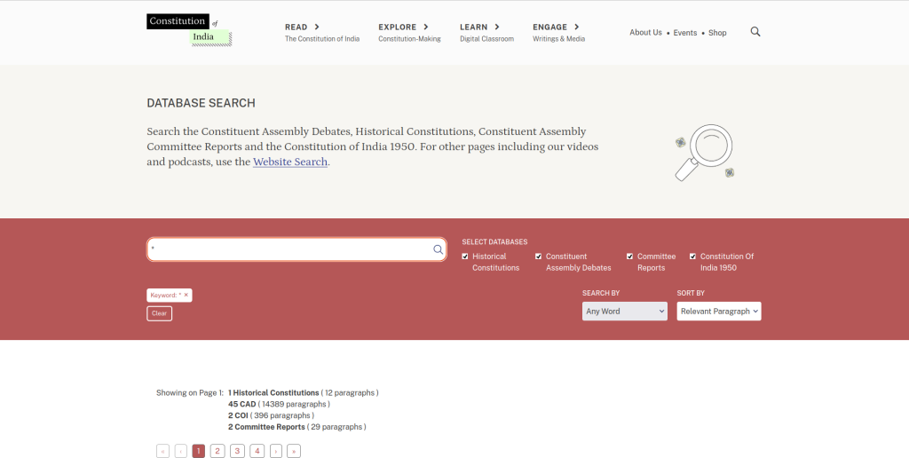This screenshot has width=909, height=458.
Task: Open the Search By Any Word dropdown
Action: (x=625, y=312)
